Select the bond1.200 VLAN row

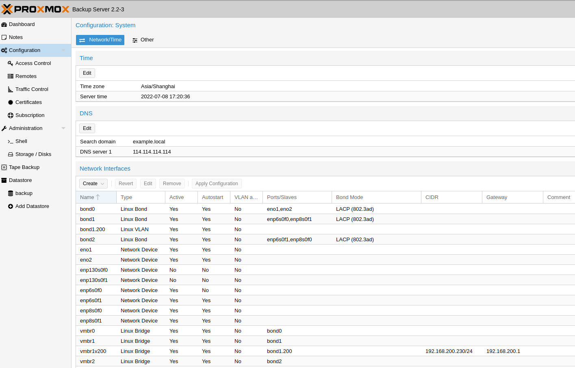[x=325, y=229]
